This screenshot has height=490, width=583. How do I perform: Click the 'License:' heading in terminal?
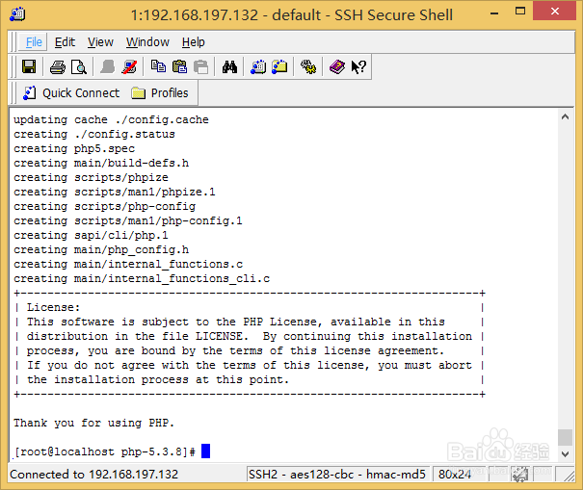point(53,307)
